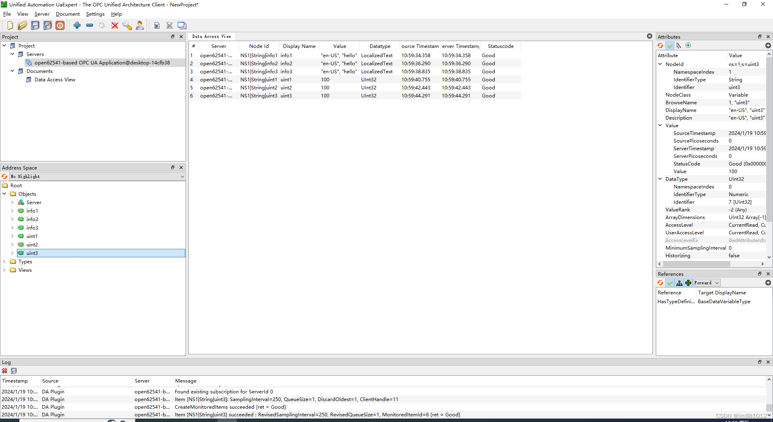Click the Open Project folder icon
This screenshot has height=422, width=773.
[23, 25]
